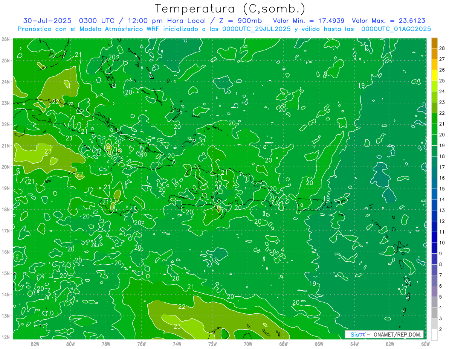Viewport: 452px width, 349px height.
Task: Click the "15N" latitude label
Action: click(6, 273)
